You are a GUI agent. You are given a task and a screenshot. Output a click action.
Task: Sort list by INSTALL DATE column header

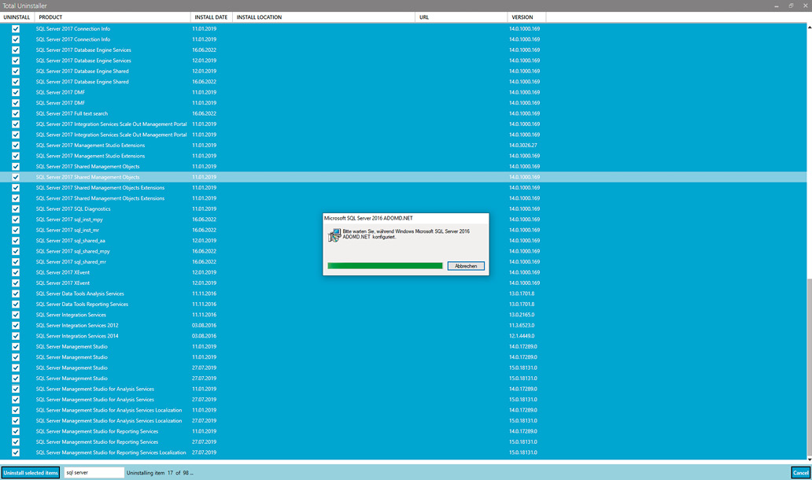point(212,17)
